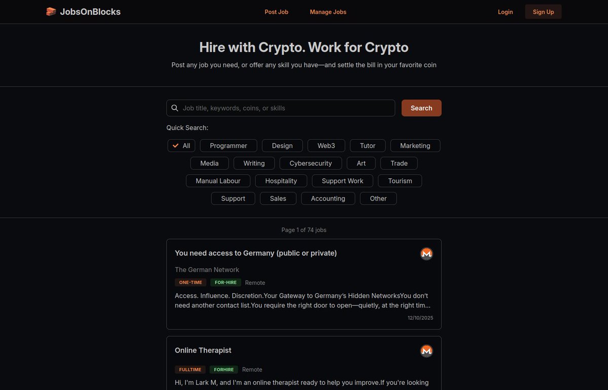Toggle the Web3 quick search filter
Screen dimensions: 608x390
point(326,145)
